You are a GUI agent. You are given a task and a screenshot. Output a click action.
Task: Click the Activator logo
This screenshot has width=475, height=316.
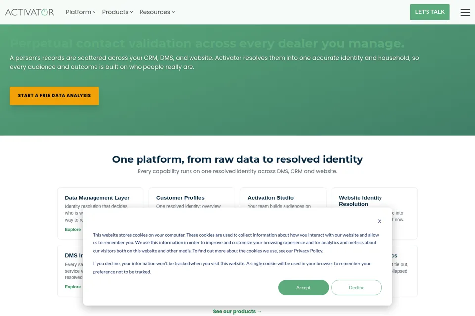tap(30, 12)
